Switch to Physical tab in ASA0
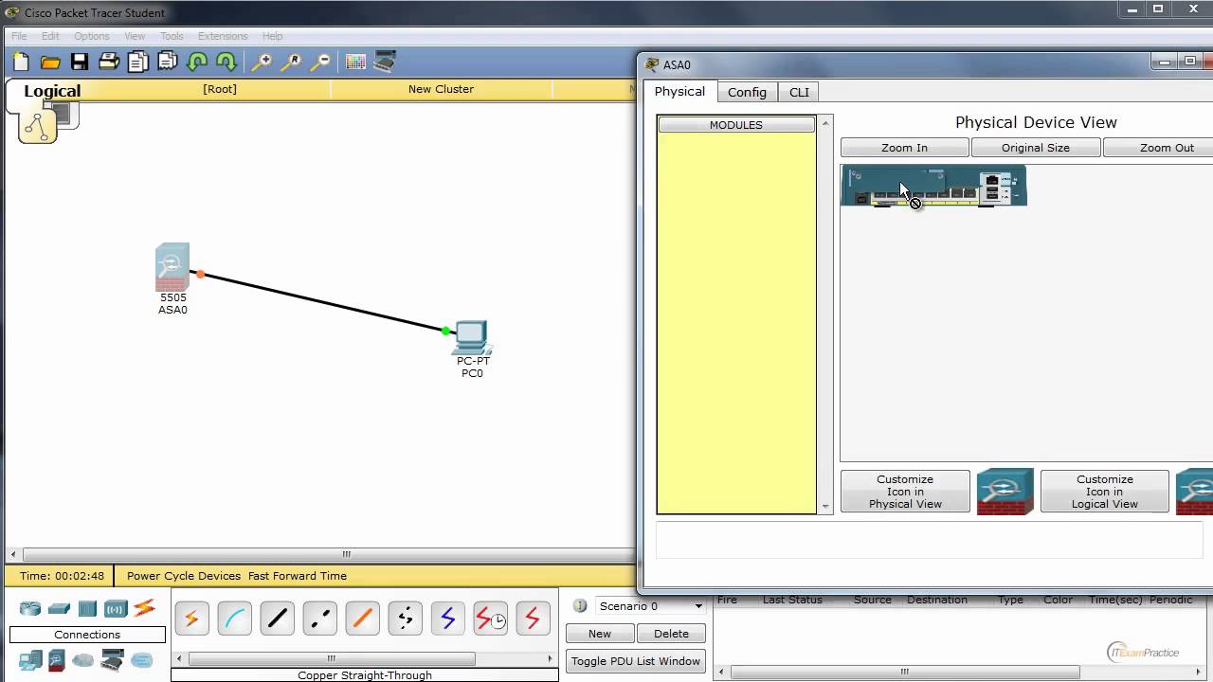The width and height of the screenshot is (1213, 682). pyautogui.click(x=679, y=91)
